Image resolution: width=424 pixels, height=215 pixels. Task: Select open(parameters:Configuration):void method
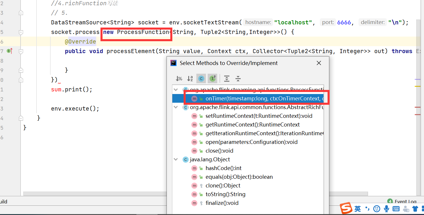251,142
